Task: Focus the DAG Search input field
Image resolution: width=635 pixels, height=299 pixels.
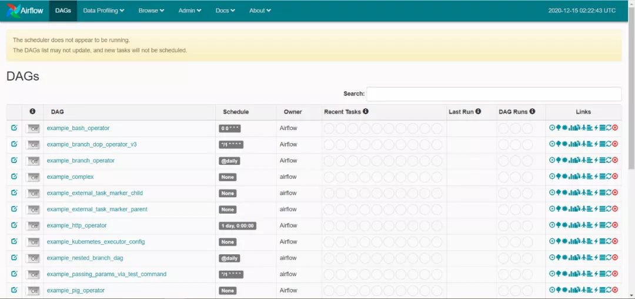Action: point(494,94)
